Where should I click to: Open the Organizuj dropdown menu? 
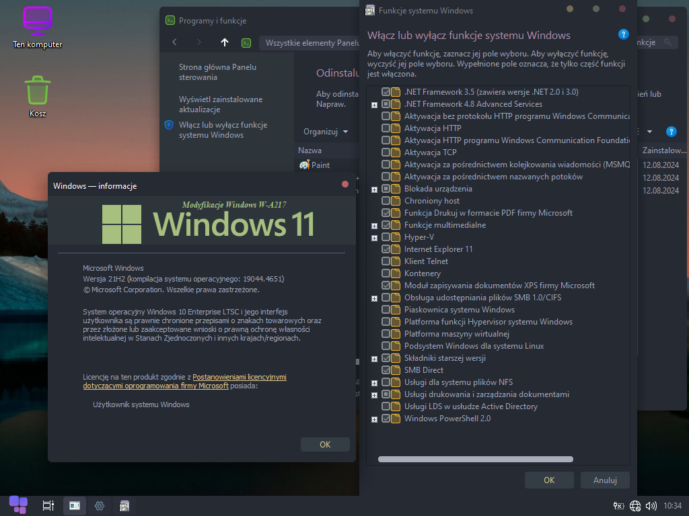tap(326, 132)
